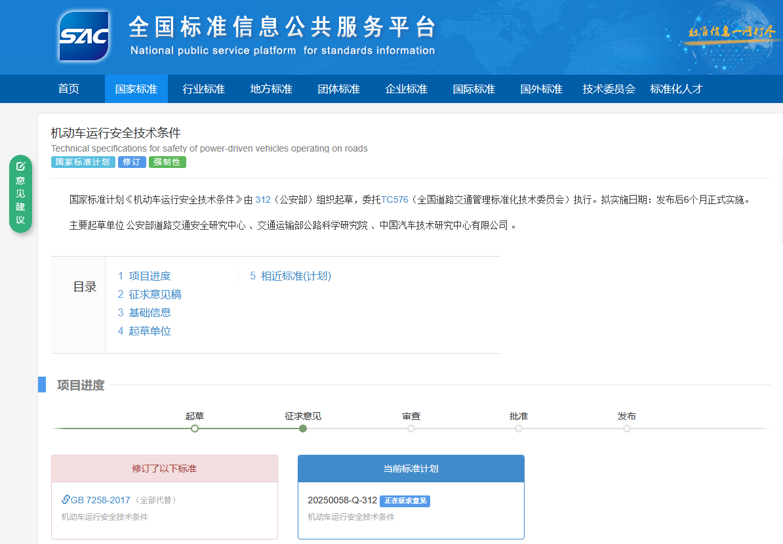Select 团体标准 in the navigation bar
Screen dimensions: 783x544
pos(338,89)
